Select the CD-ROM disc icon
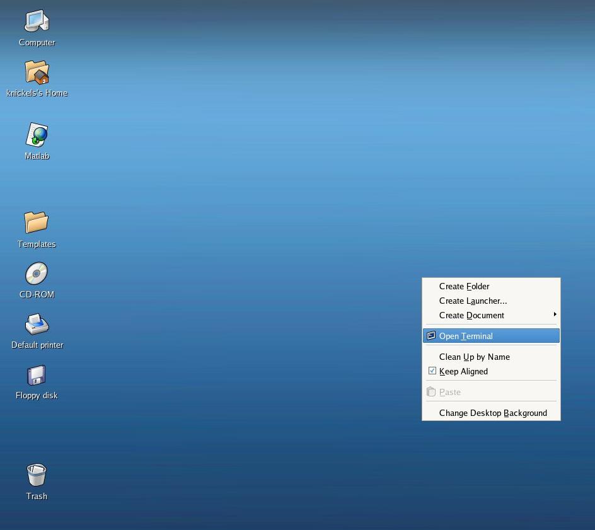This screenshot has width=595, height=530. click(37, 273)
